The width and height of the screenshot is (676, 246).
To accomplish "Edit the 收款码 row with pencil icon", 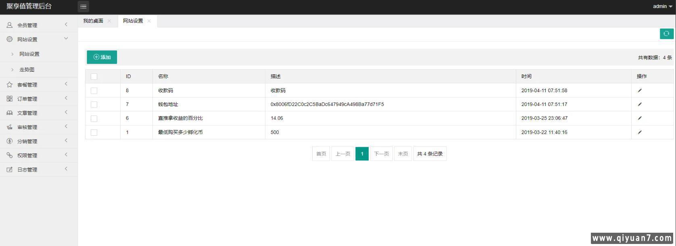I will [639, 91].
